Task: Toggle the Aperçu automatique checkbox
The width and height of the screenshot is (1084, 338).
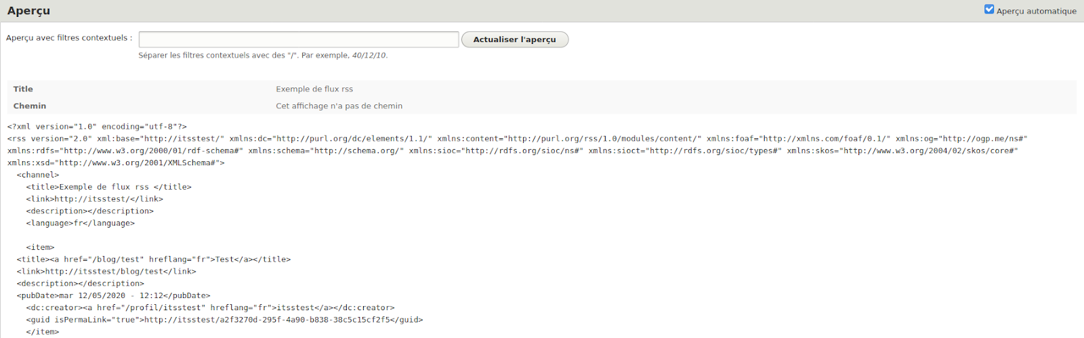Action: 989,9
